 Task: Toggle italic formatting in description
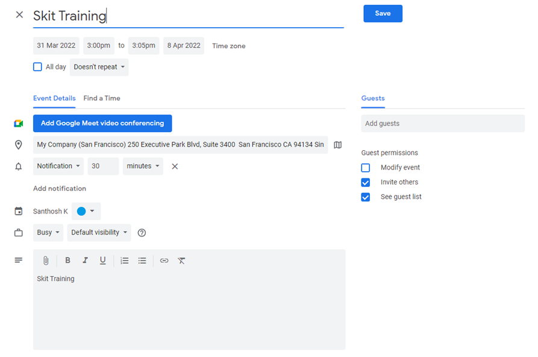(85, 261)
